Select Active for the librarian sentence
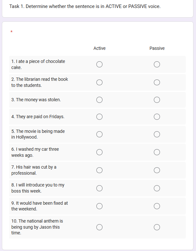This screenshot has height=251, width=196. pyautogui.click(x=99, y=82)
